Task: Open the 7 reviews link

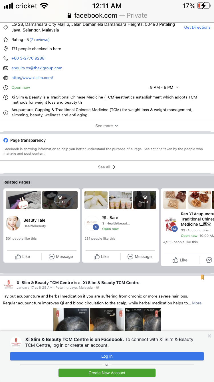Action: (x=40, y=40)
